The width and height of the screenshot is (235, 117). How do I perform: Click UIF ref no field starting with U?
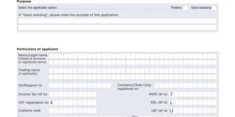point(193,111)
